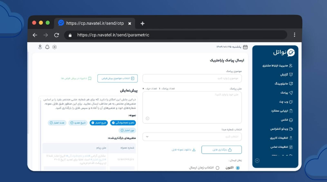Select the cp.navatel.ir/send/otp browser tab
Screen dimensions: 327x182
95,23
